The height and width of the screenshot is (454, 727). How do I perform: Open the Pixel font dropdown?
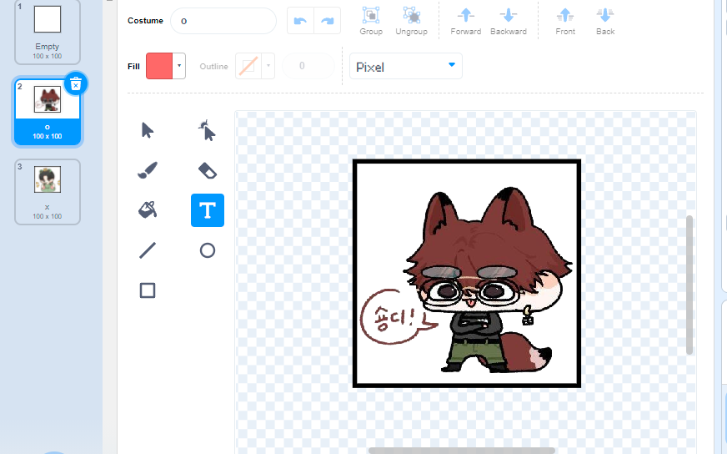[x=406, y=67]
